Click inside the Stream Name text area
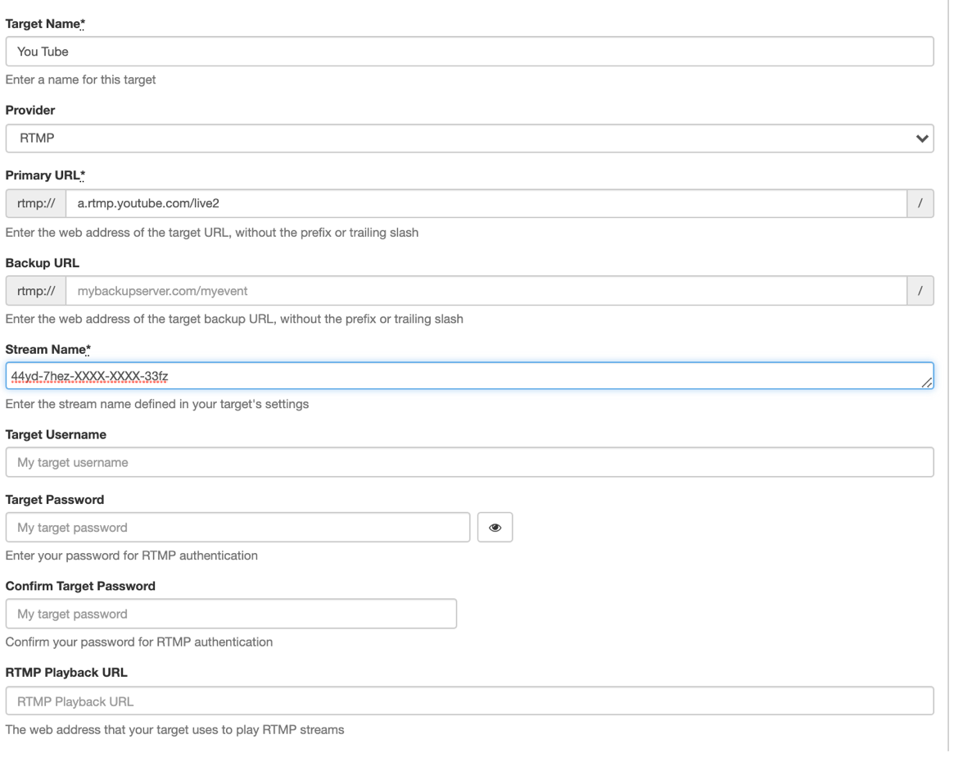Image resolution: width=963 pixels, height=771 pixels. (x=469, y=376)
